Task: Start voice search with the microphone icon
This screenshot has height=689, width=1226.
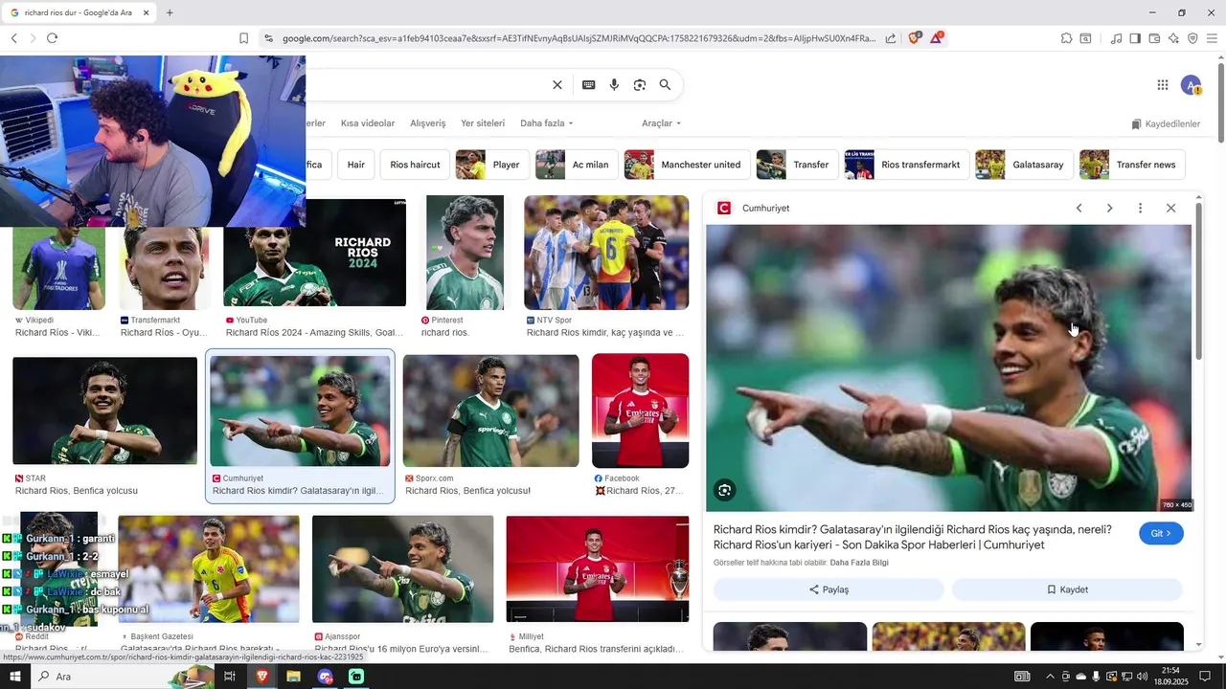Action: pos(614,85)
